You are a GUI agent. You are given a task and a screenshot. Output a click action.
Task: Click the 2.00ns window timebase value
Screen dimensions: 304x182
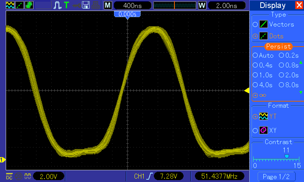(x=226, y=5)
